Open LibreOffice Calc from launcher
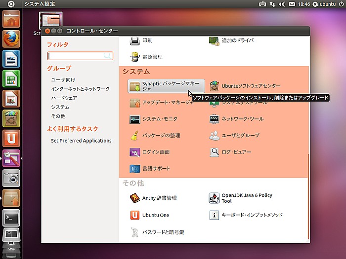Image resolution: width=346 pixels, height=259 pixels. [11, 78]
